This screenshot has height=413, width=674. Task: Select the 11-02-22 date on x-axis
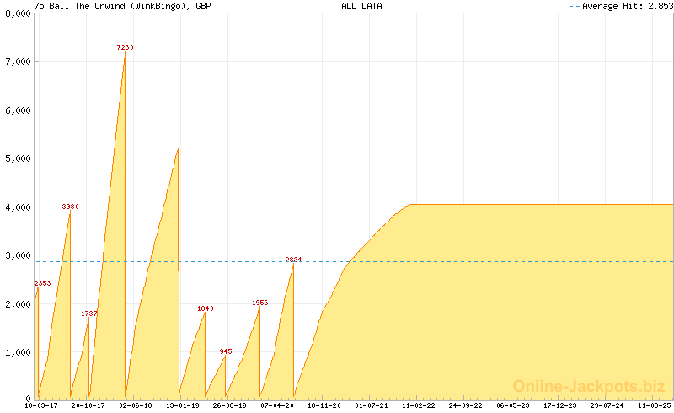(419, 405)
